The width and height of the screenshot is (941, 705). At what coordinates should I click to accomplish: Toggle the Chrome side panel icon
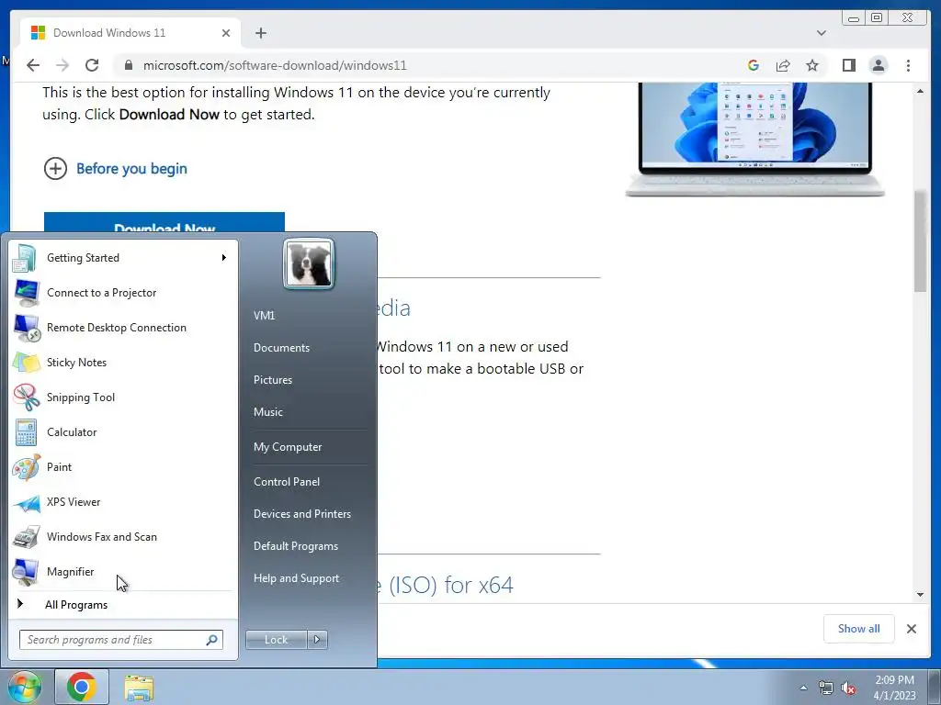848,65
